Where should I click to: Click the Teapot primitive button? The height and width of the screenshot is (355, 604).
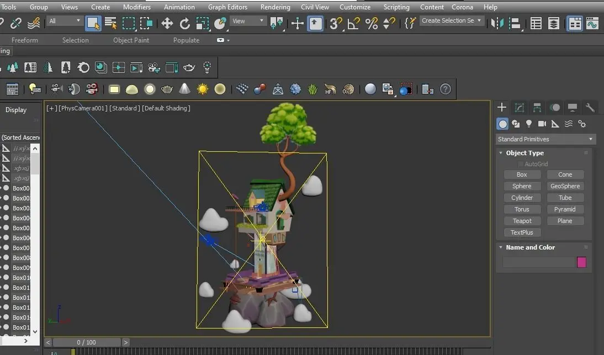522,221
